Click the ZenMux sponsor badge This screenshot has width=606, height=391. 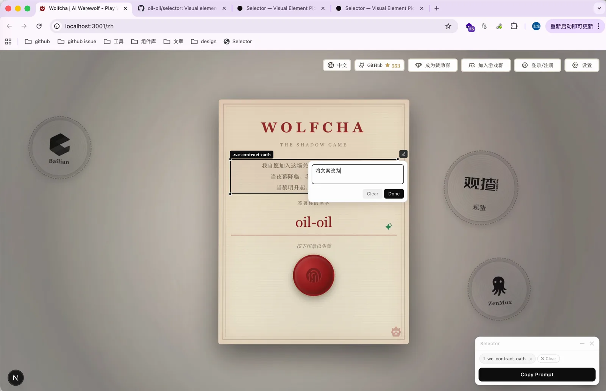pos(499,289)
